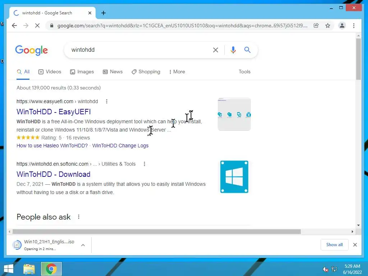Image resolution: width=368 pixels, height=276 pixels.
Task: Switch to the Videos tab
Action: coord(50,72)
